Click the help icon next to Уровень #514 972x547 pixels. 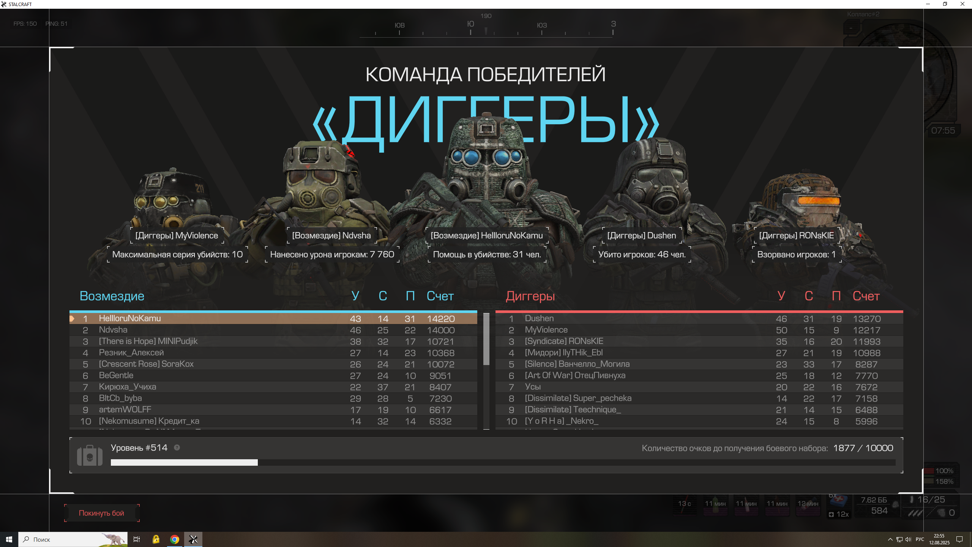tap(177, 447)
